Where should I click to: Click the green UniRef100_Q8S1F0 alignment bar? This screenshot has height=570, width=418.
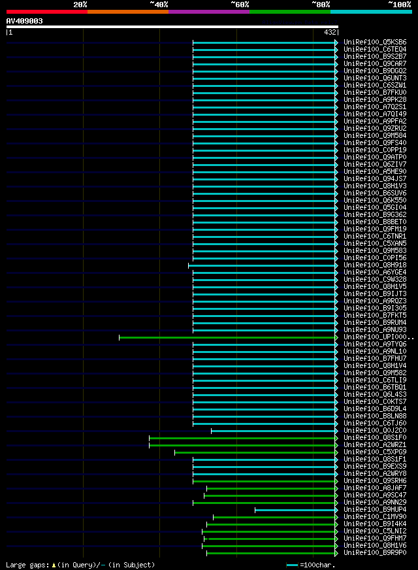click(x=242, y=439)
